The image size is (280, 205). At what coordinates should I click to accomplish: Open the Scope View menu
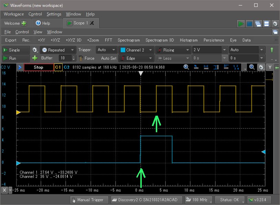tap(38, 32)
